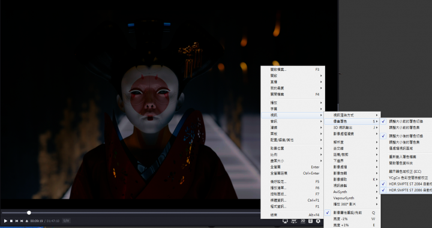Screen dimensions: 432x228
Task: Expand the VapourSynth submenu
Action: click(x=352, y=198)
